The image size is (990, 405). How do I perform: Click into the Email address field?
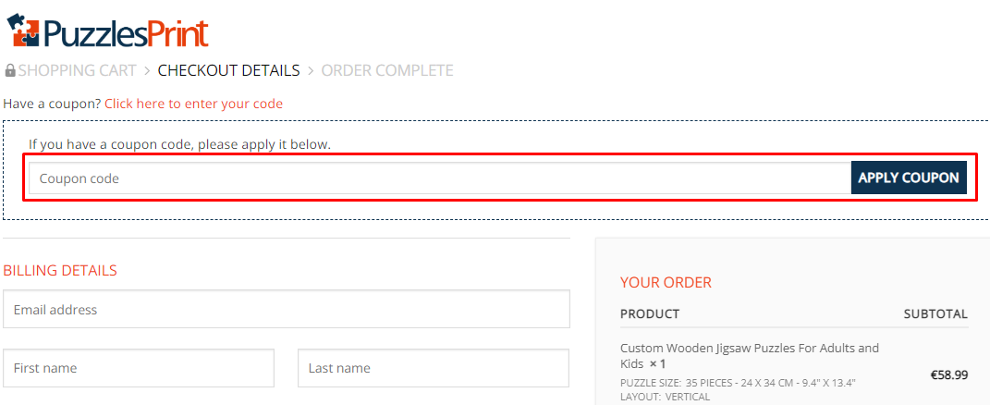pos(286,310)
